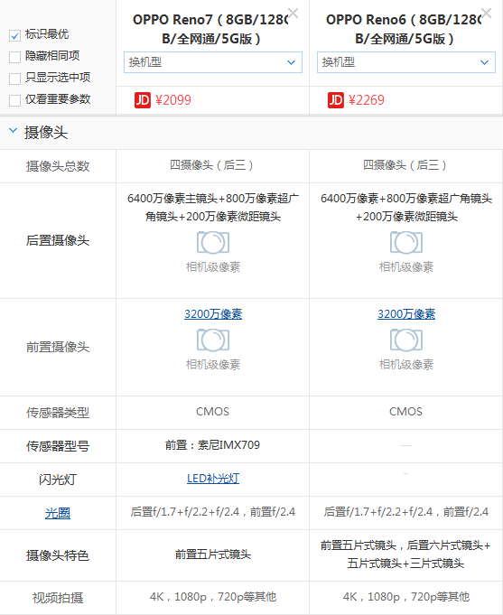
Task: Click 前置：索尼IMX709 sensor value
Action: (212, 445)
